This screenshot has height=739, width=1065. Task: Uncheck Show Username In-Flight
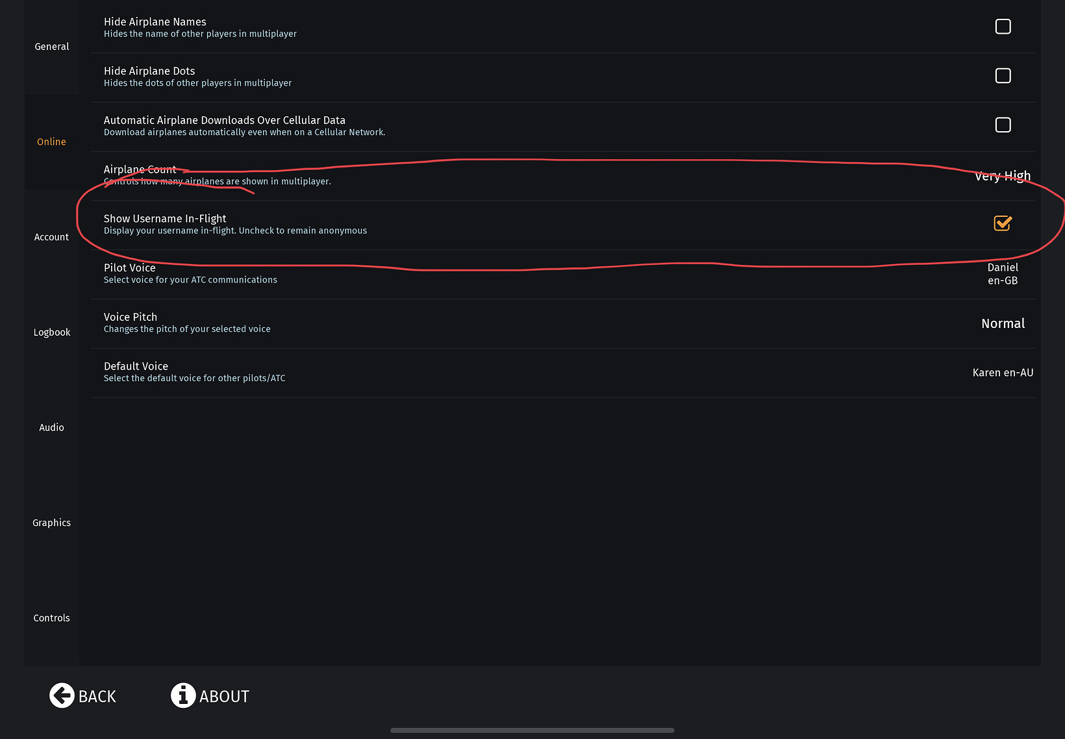point(1002,223)
